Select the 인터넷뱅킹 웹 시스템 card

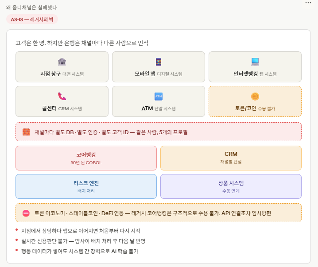255,67
